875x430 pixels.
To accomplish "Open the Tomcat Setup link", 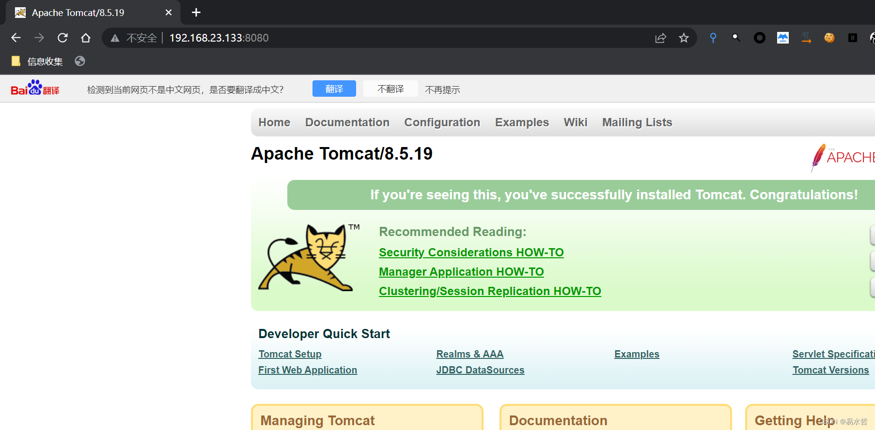I will tap(290, 354).
